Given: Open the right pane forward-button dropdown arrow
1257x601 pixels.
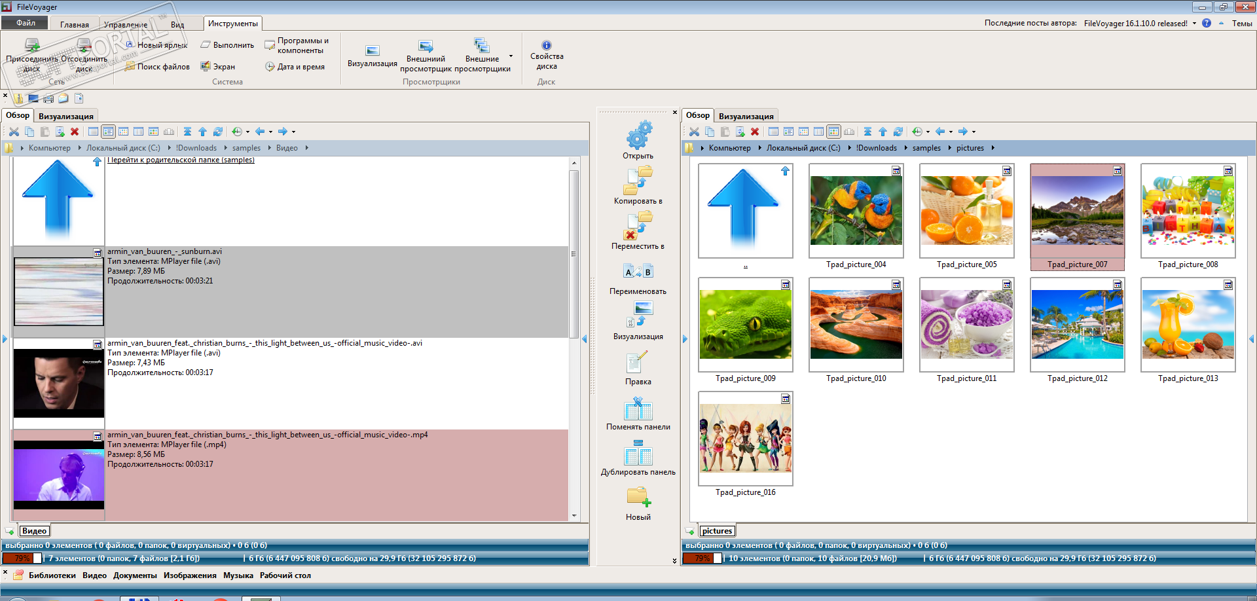Looking at the screenshot, I should [974, 132].
